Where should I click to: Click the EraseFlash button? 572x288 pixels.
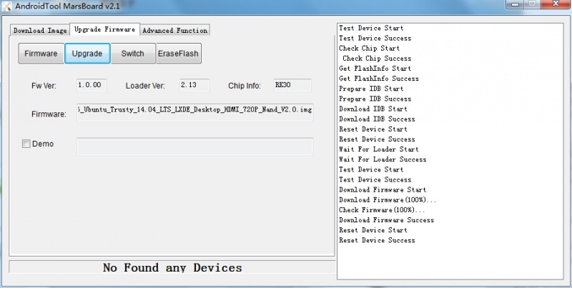click(x=178, y=54)
